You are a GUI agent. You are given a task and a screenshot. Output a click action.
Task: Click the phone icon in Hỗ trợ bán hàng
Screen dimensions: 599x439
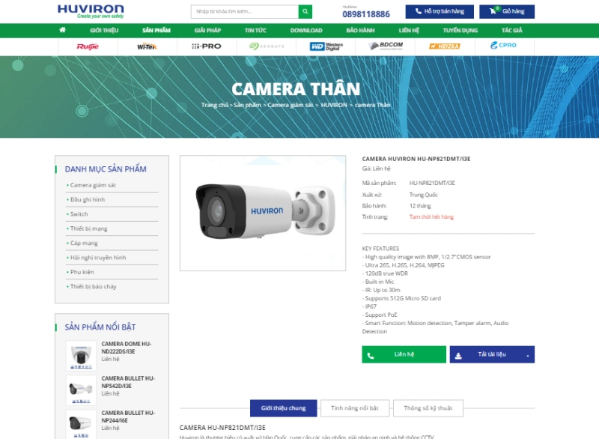coord(419,11)
